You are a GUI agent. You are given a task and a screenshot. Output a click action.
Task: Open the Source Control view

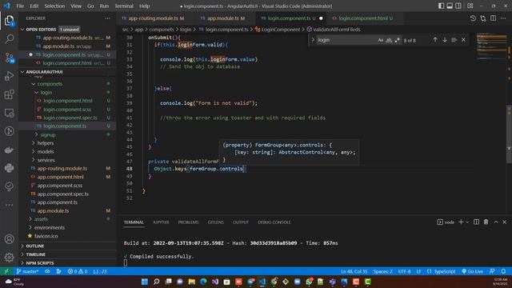[9, 58]
